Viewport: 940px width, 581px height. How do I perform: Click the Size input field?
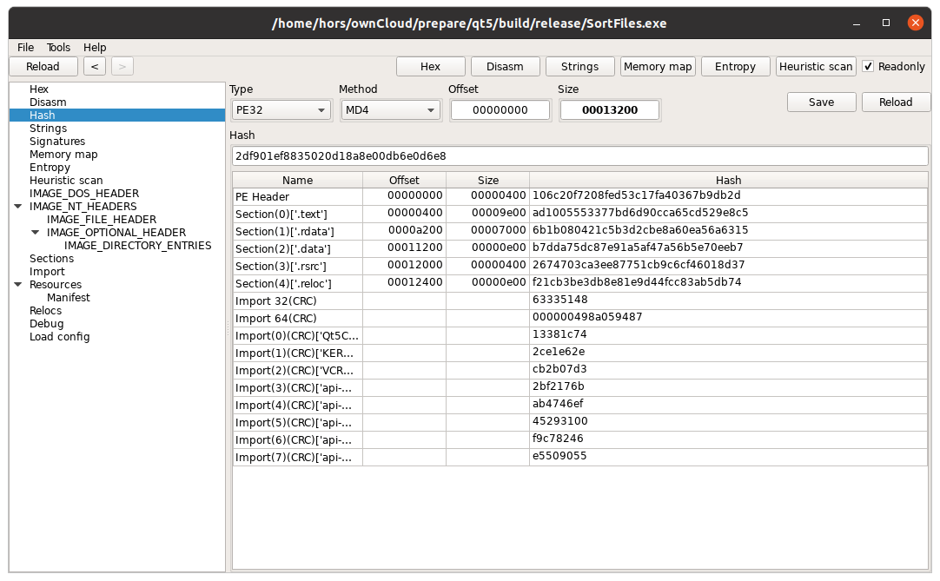pos(610,110)
